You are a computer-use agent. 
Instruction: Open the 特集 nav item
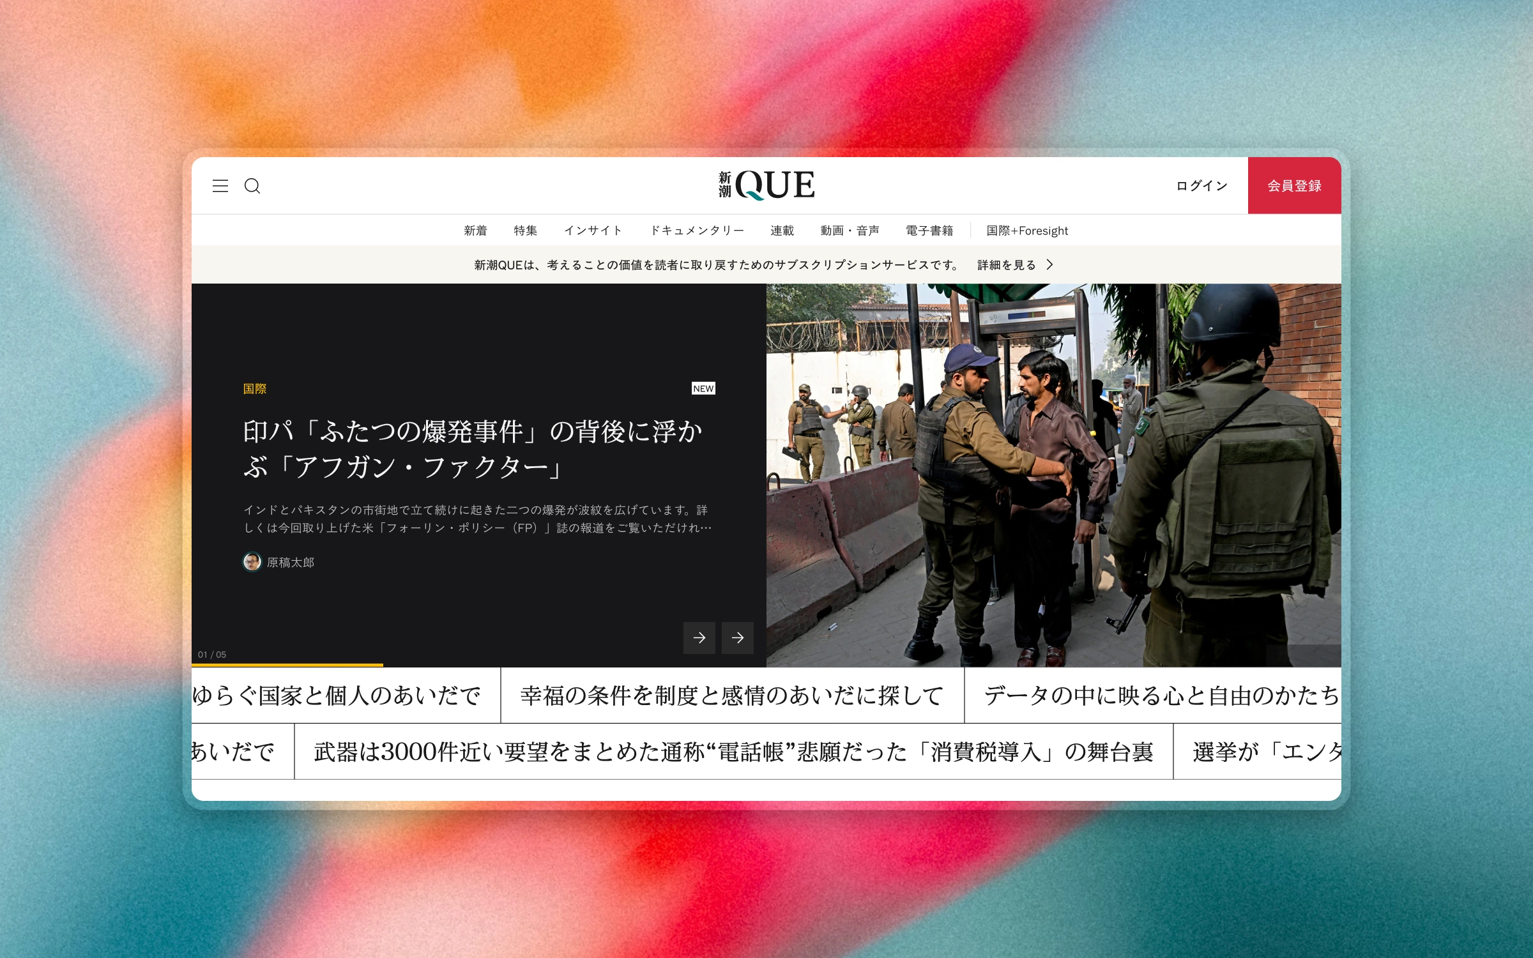[525, 231]
